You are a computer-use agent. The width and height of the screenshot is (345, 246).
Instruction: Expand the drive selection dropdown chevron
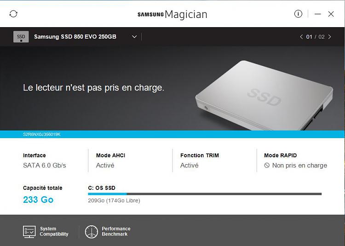tap(134, 37)
